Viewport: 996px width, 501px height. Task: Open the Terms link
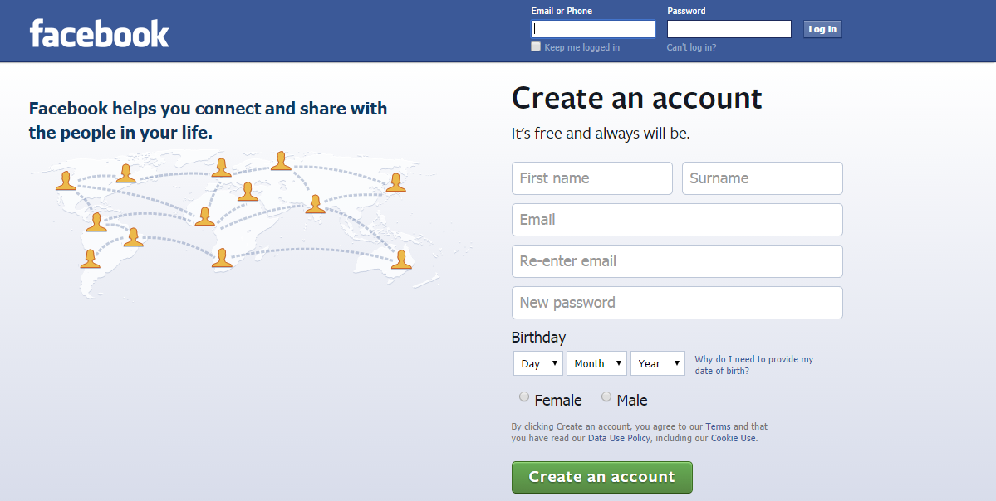pyautogui.click(x=718, y=427)
